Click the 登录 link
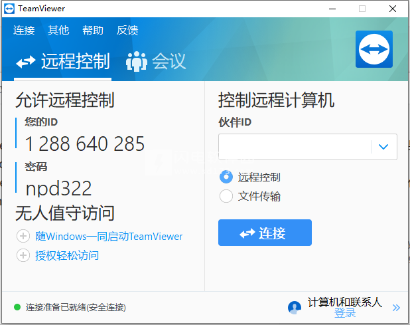 point(345,313)
